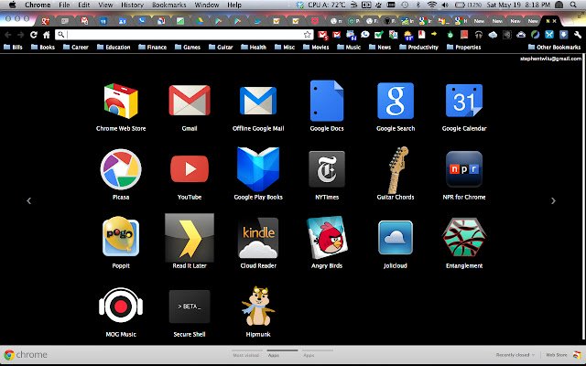
Task: Open the Poppit game app
Action: 121,237
